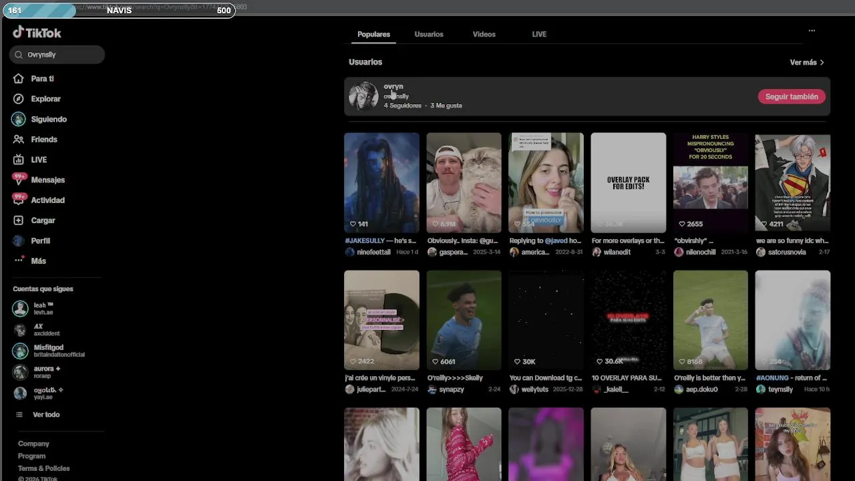Click the @javed mention link
Image resolution: width=855 pixels, height=481 pixels.
coord(556,240)
